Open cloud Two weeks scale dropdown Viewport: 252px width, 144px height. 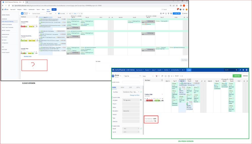[x=63, y=13]
